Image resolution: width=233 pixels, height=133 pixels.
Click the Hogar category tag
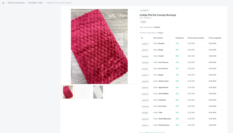pyautogui.click(x=143, y=22)
